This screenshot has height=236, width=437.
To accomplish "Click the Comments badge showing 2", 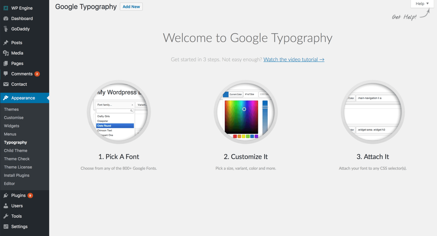I will coord(37,74).
